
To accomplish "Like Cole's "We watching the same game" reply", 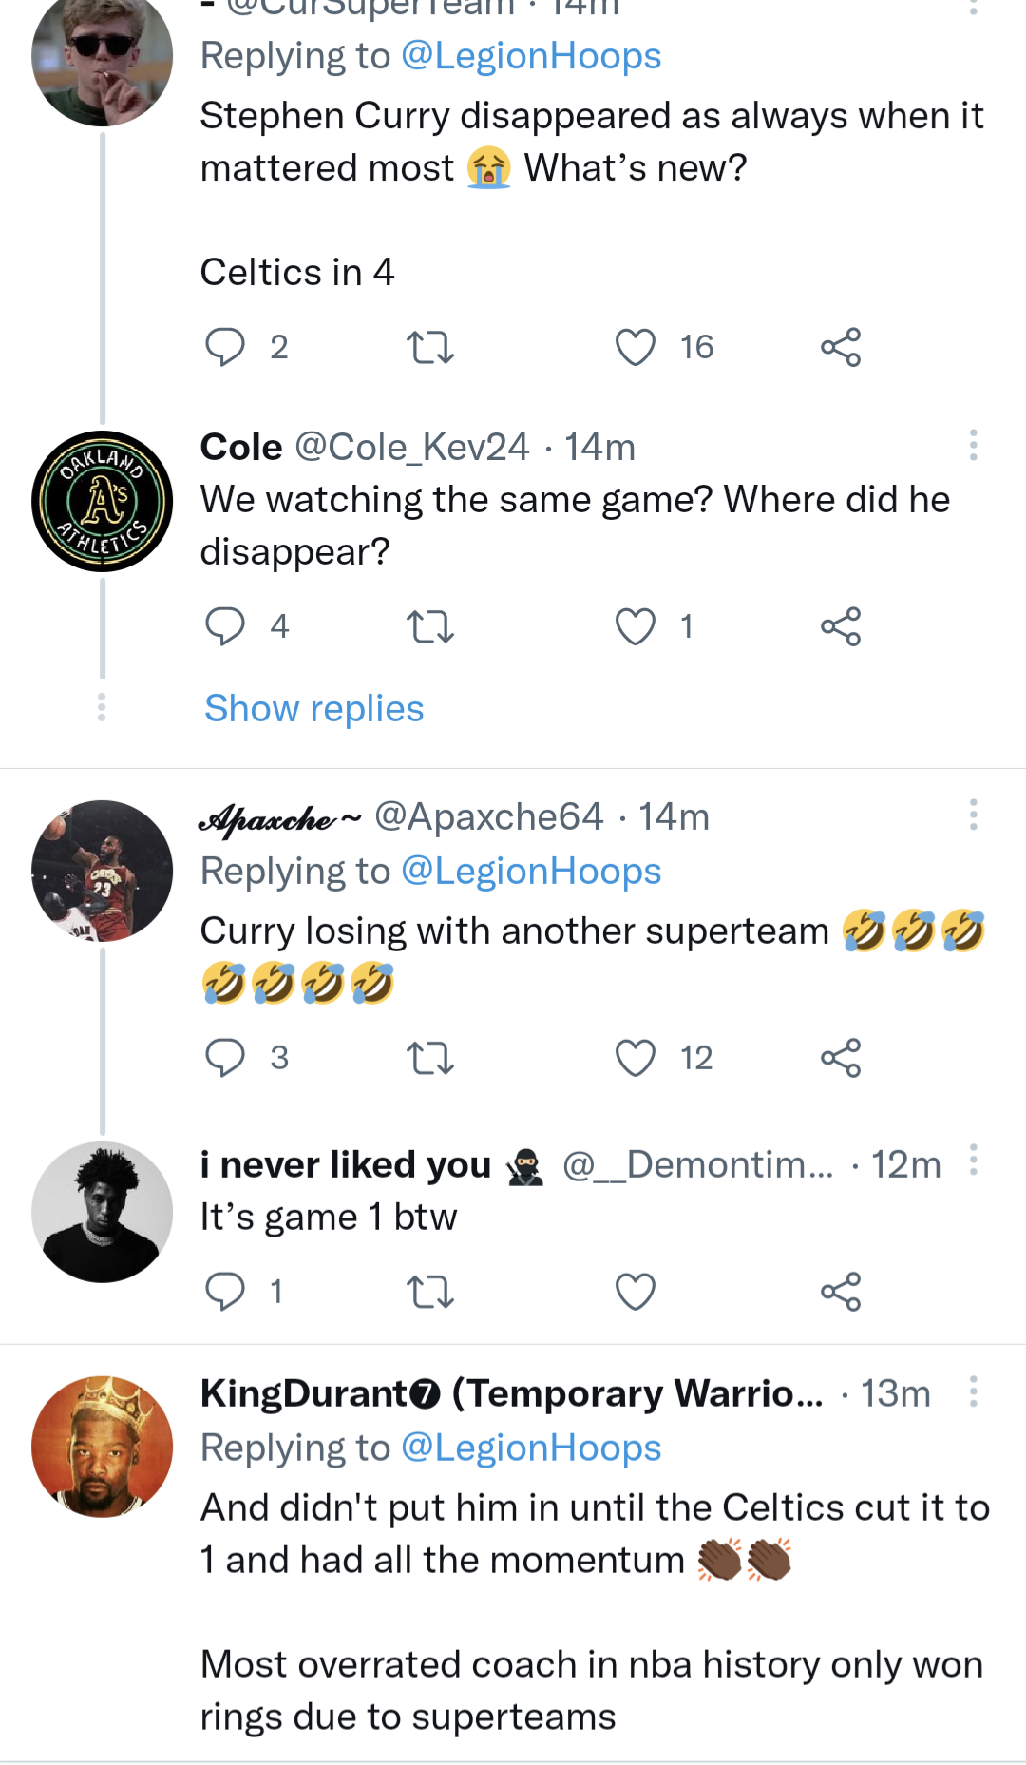I will click(636, 626).
